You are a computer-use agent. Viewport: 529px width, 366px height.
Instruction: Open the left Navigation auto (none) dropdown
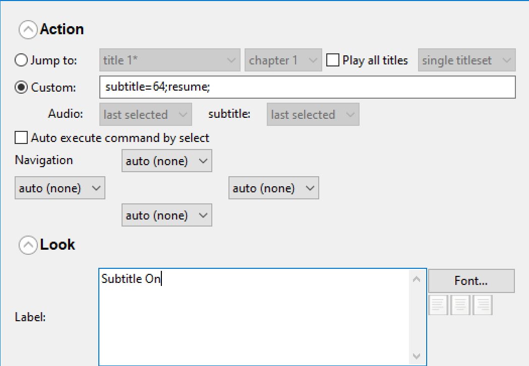coord(60,189)
